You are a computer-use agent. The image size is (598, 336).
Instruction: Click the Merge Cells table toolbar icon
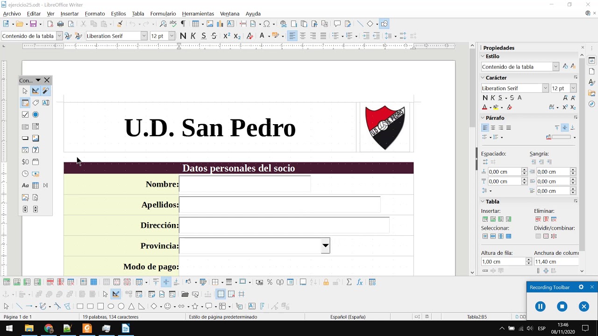107,282
